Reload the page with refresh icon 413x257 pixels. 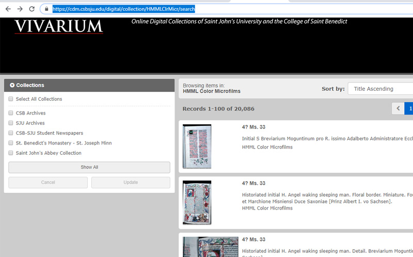(32, 9)
